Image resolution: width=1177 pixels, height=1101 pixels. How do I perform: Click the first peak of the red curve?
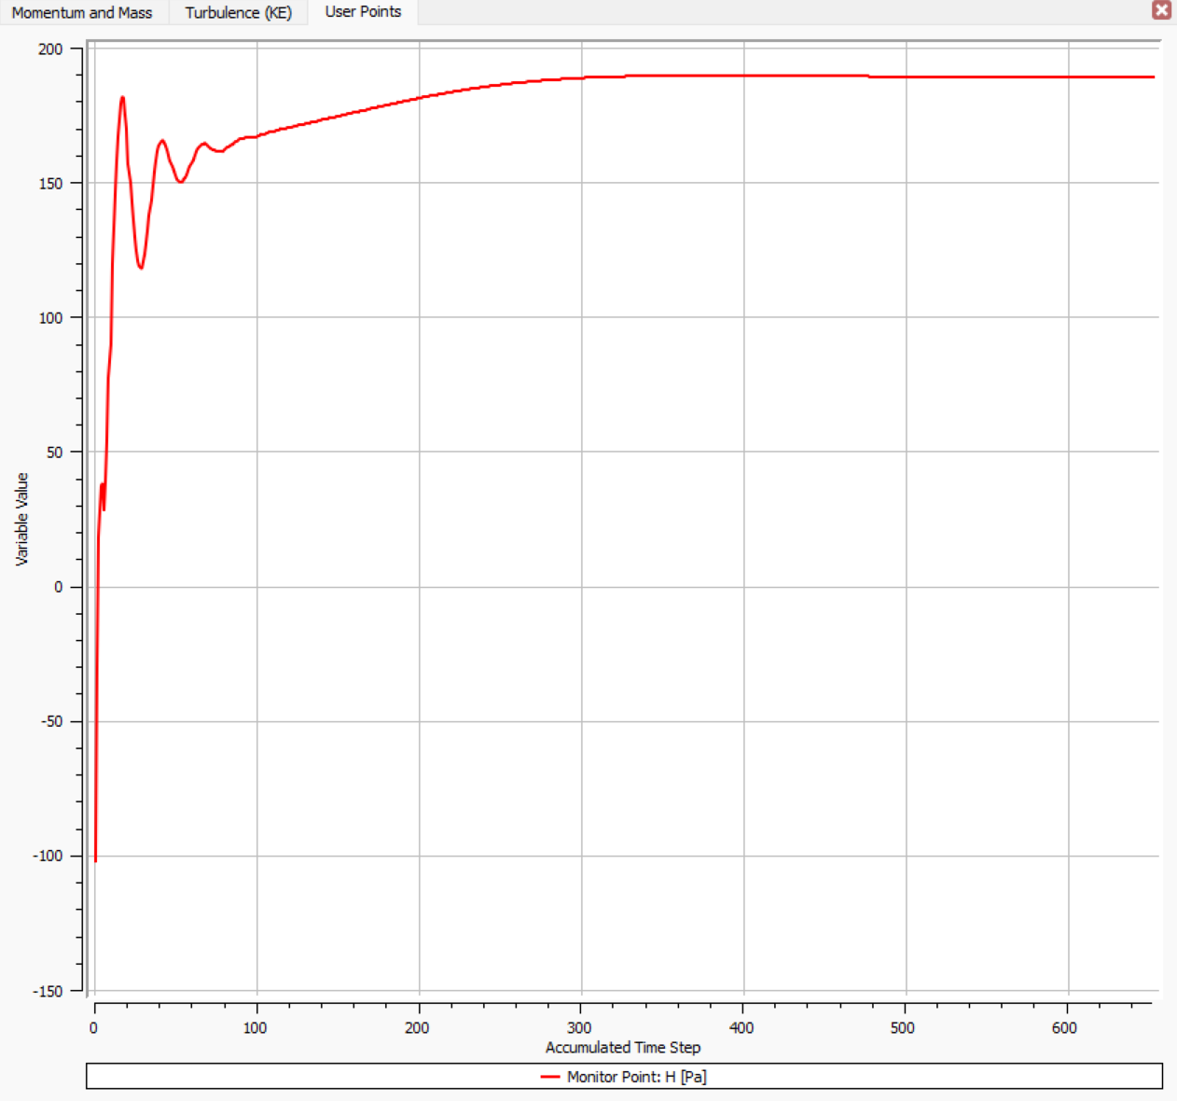coord(122,97)
